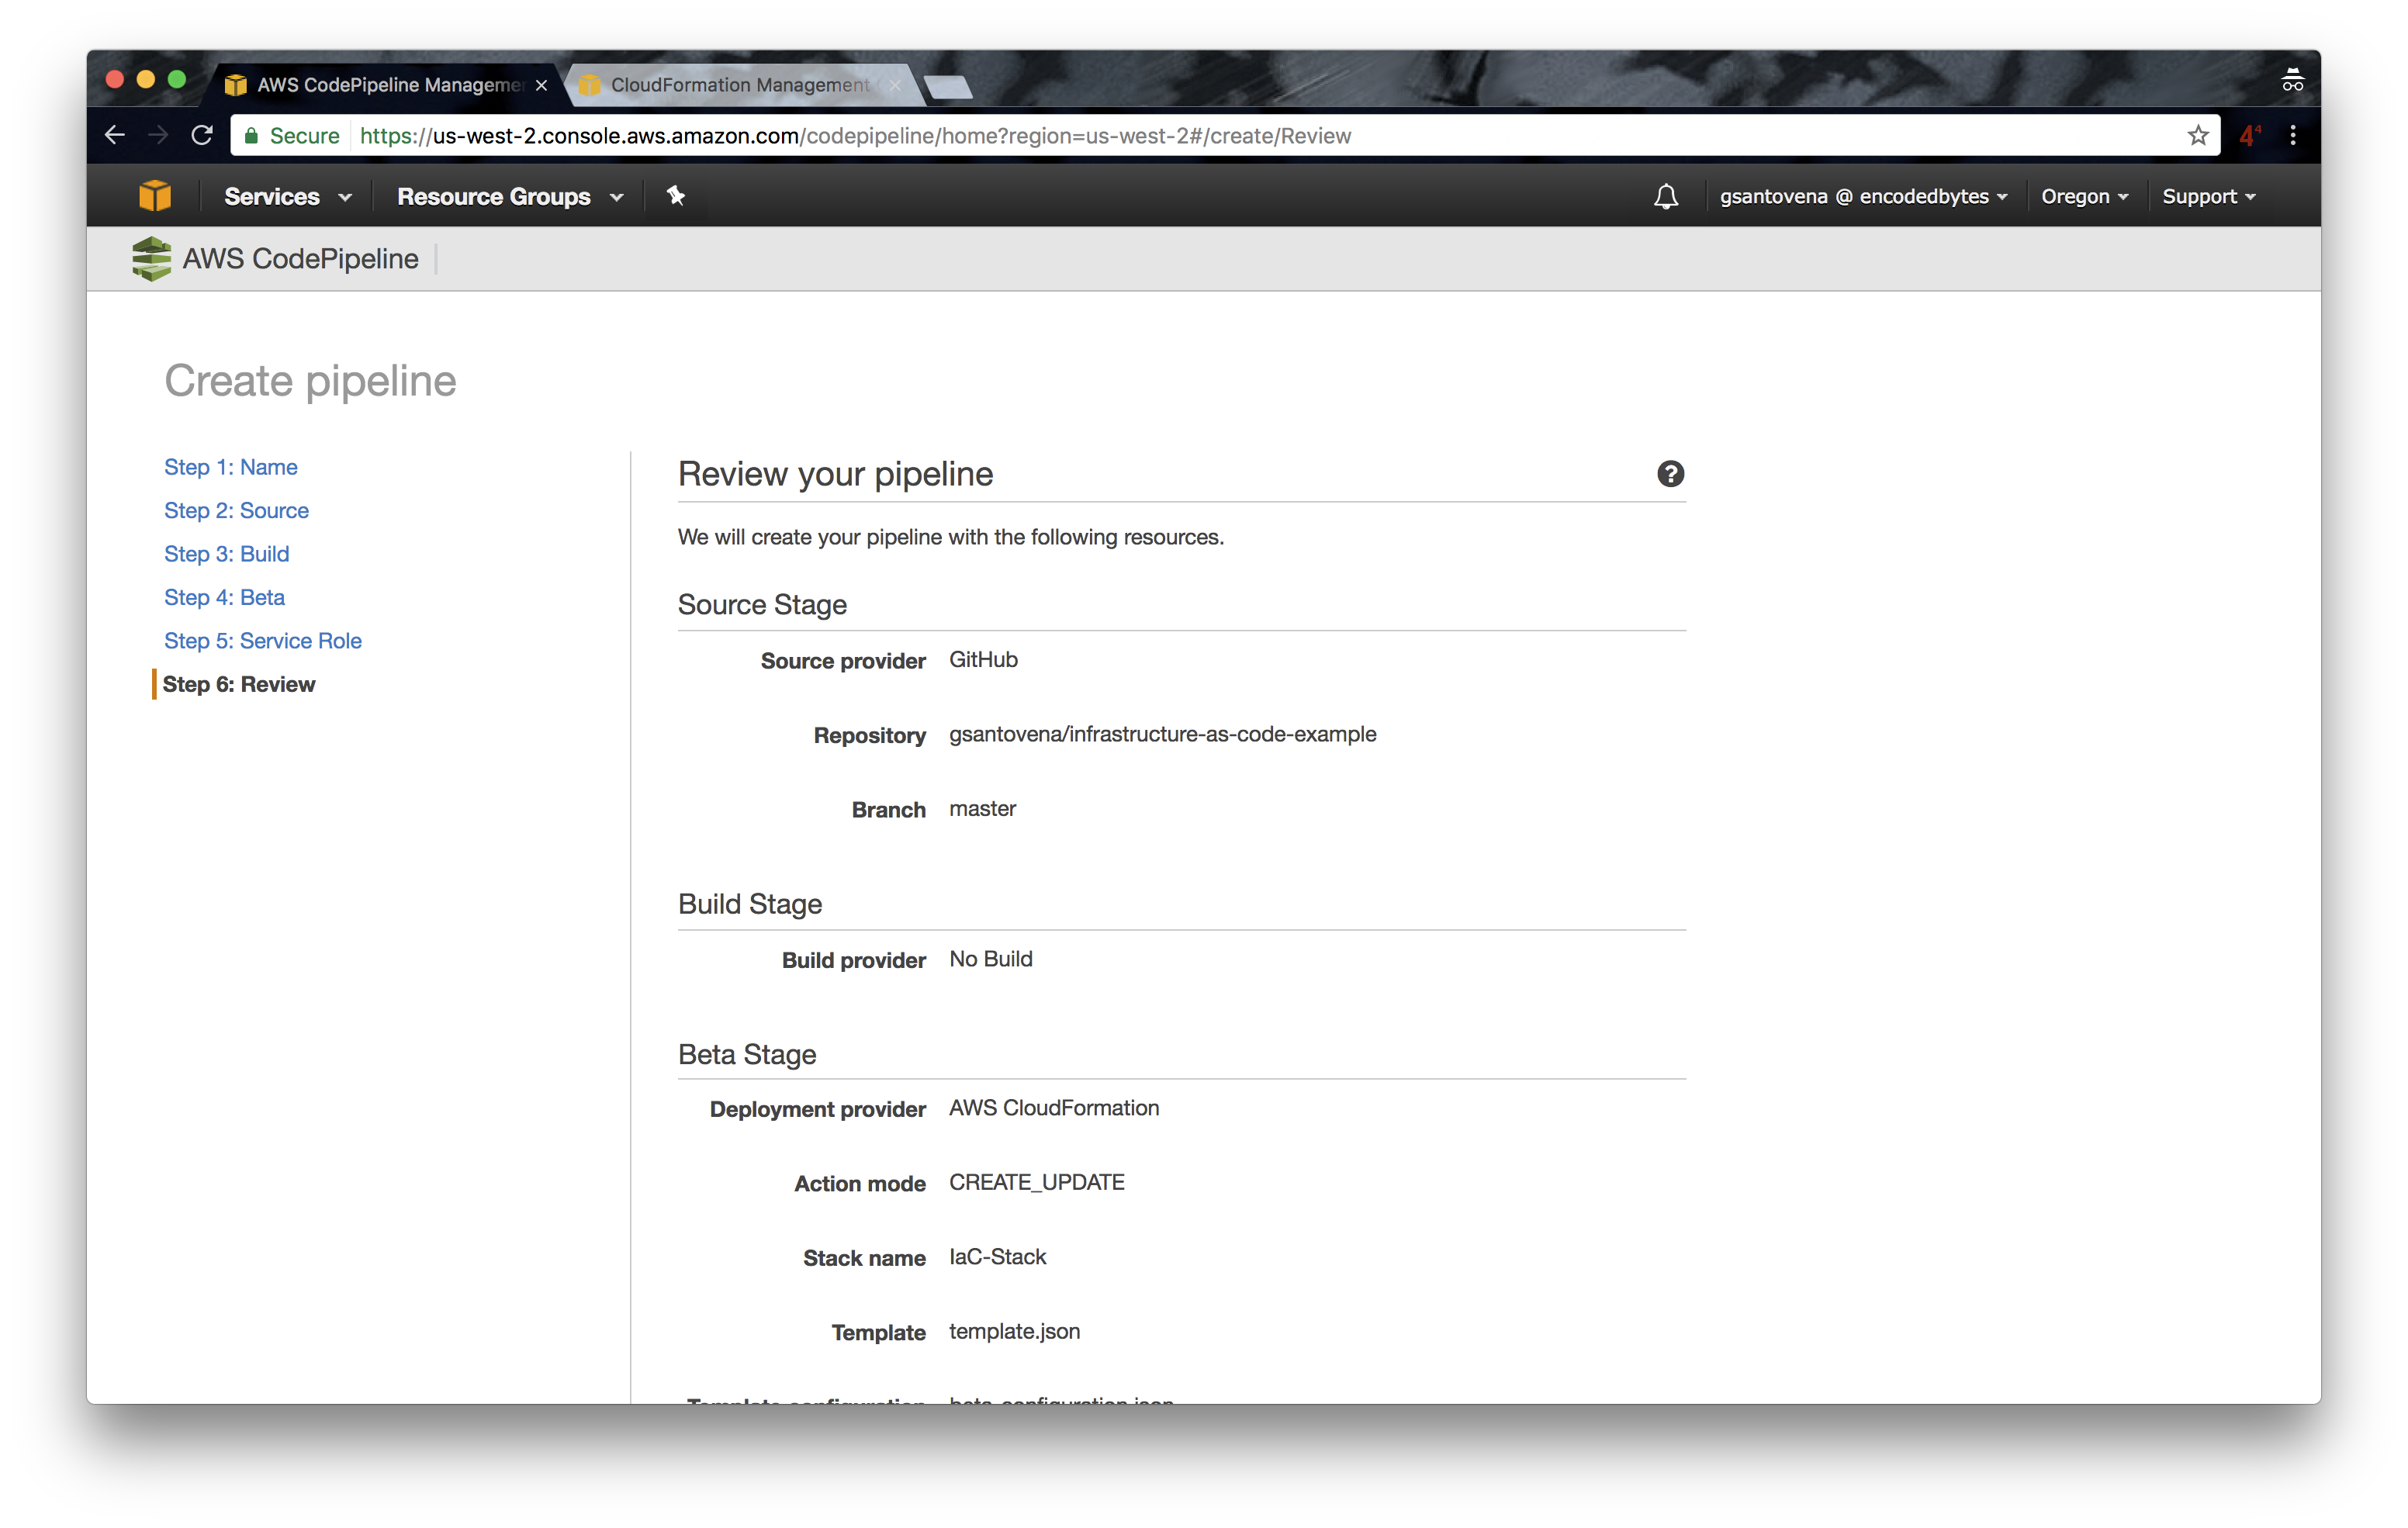Click the URL address bar
The image size is (2408, 1528).
1200,136
